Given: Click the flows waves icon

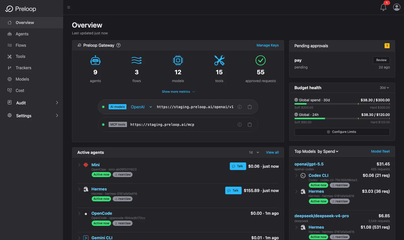Looking at the screenshot, I should [x=137, y=60].
